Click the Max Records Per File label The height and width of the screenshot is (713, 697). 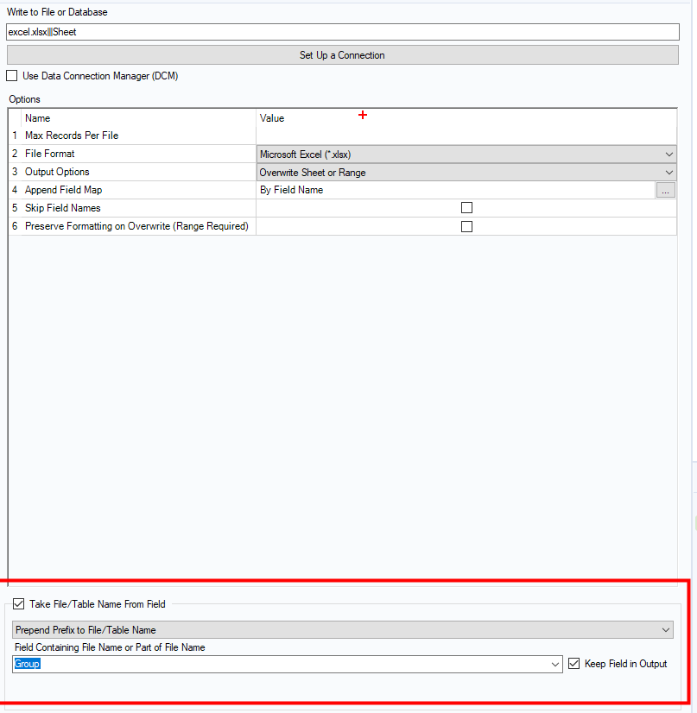click(72, 136)
